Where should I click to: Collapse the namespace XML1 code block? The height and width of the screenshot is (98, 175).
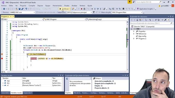[11, 30]
